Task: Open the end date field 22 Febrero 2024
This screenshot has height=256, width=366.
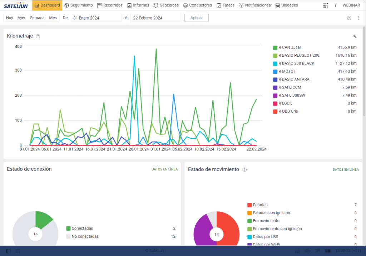Action: (x=155, y=18)
